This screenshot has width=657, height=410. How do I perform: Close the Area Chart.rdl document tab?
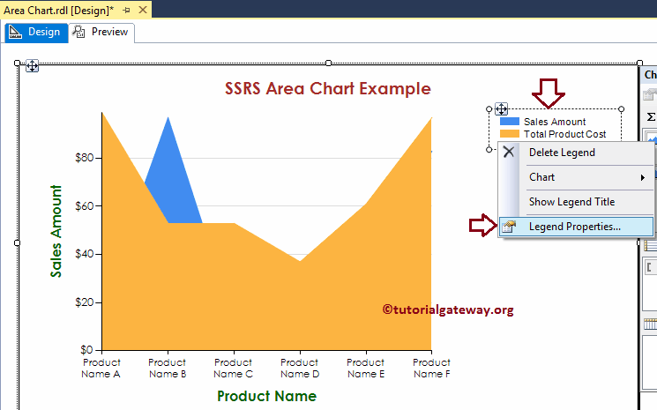click(143, 10)
